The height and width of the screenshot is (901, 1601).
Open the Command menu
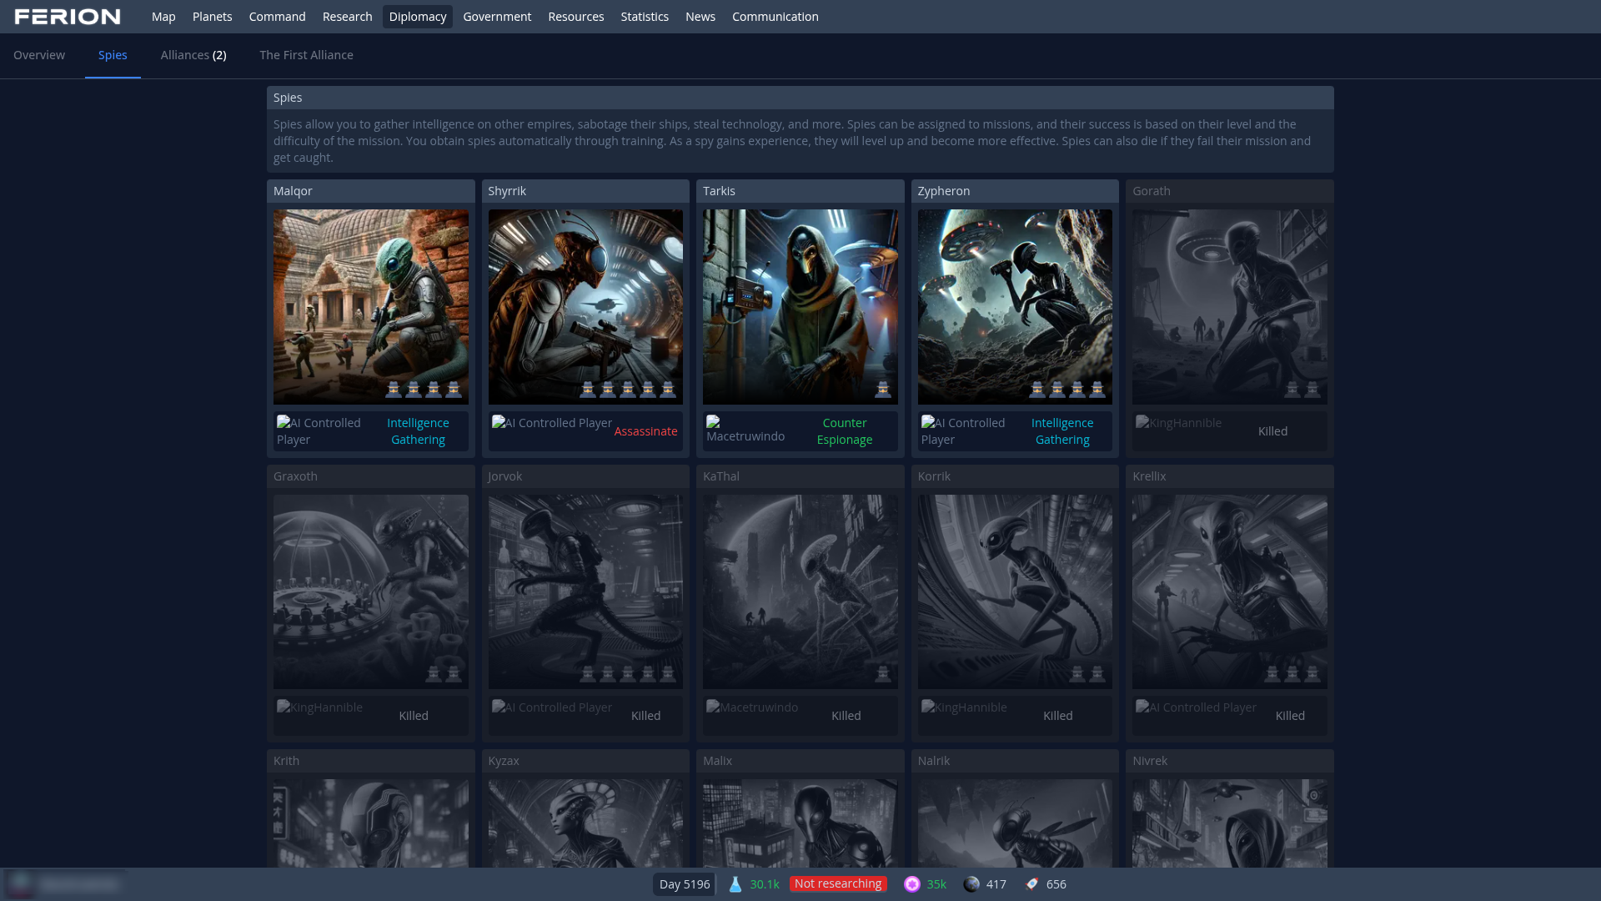tap(277, 17)
